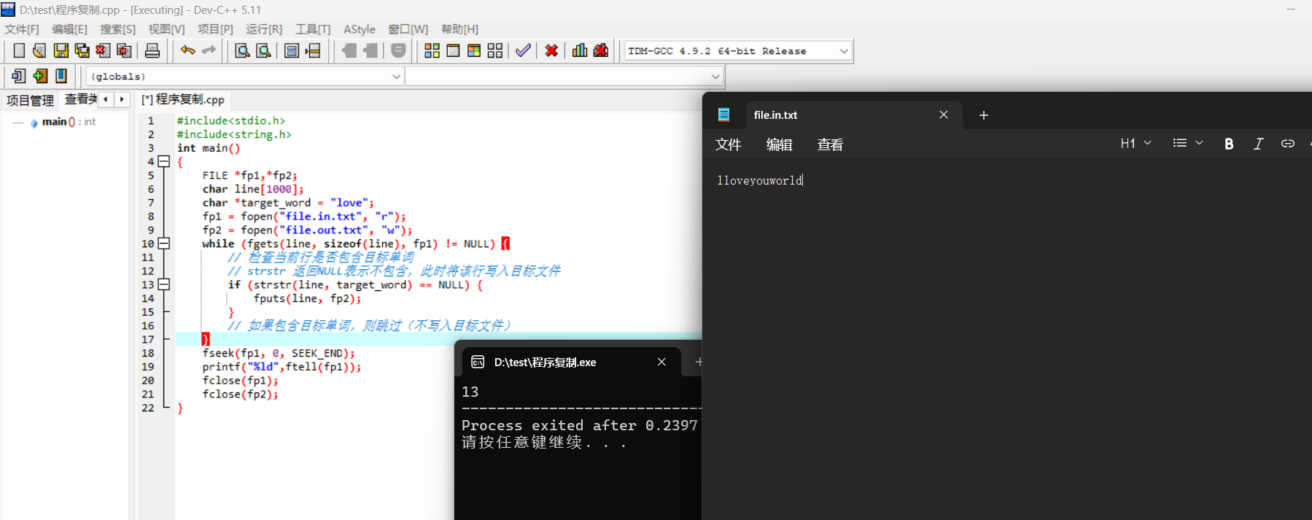Open the 帮助[H] menu
This screenshot has width=1312, height=520.
pos(459,29)
